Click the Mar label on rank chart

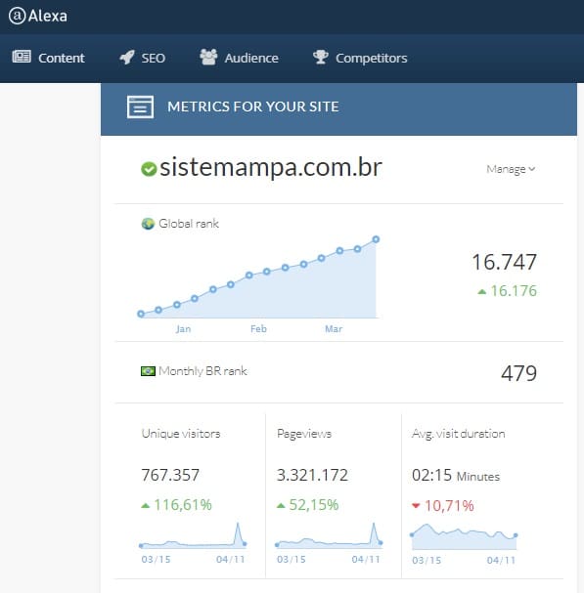334,329
